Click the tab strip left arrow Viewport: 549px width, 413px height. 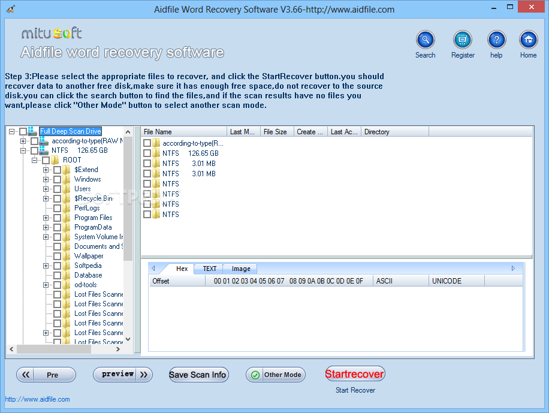coord(153,269)
